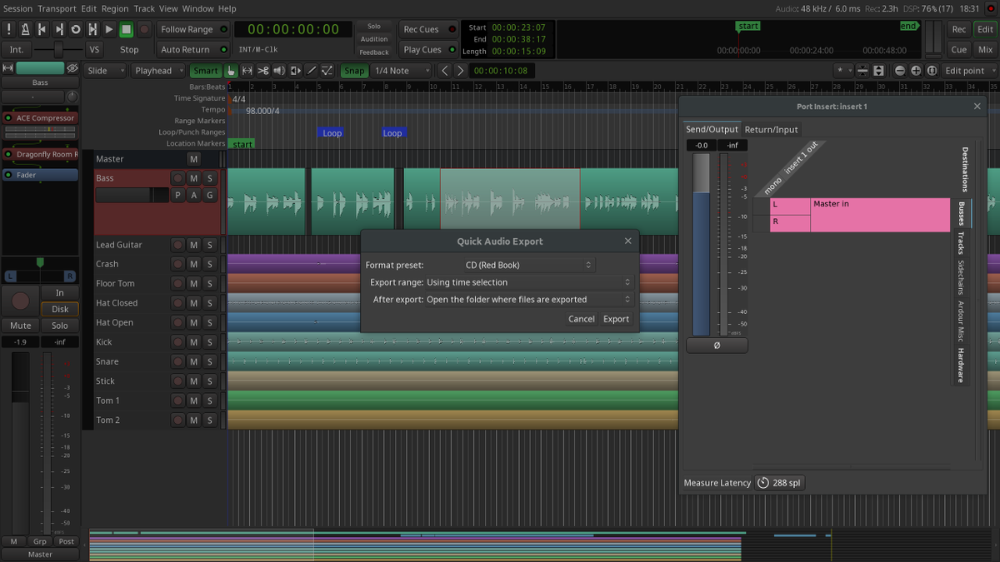Screen dimensions: 1000x562
Task: Click the panic exclamation icon in transport bar
Action: pyautogui.click(x=9, y=29)
